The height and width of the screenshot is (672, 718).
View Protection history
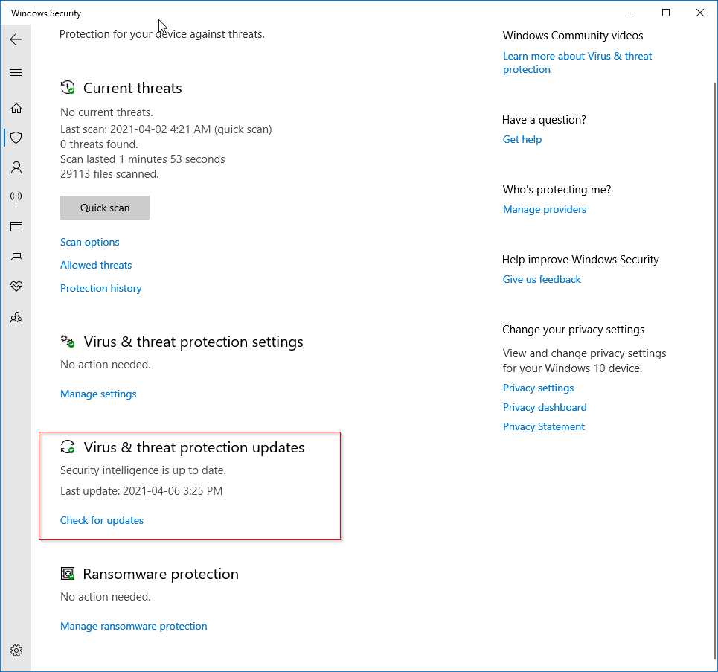(x=100, y=288)
